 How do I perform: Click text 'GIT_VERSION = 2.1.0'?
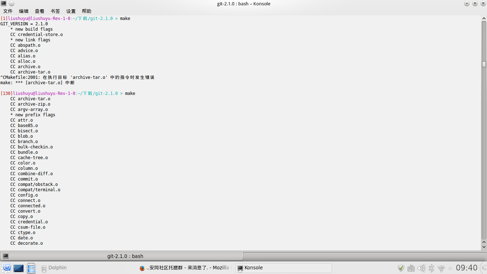tap(24, 24)
